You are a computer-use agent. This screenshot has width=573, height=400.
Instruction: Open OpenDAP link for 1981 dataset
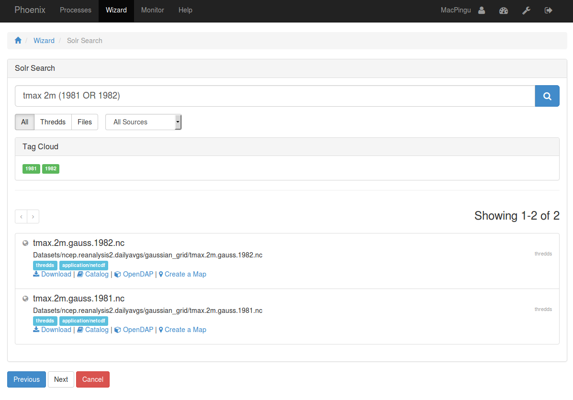134,330
